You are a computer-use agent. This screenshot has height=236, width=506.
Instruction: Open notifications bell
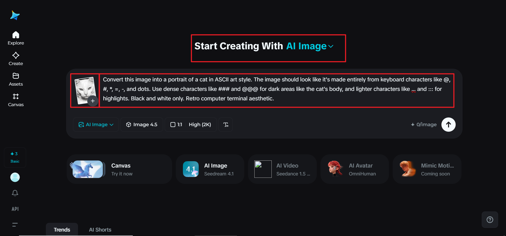coord(15,193)
